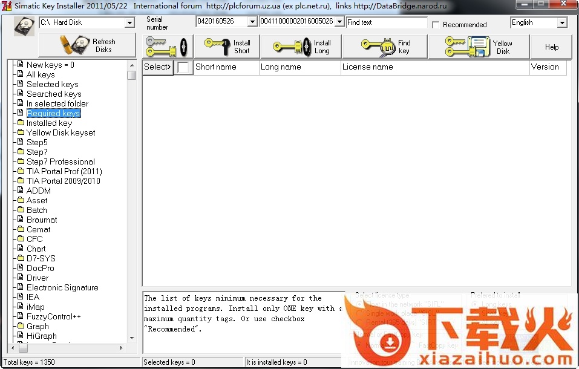The height and width of the screenshot is (369, 579).
Task: Click the tree list scroll-down arrow
Action: 132,338
